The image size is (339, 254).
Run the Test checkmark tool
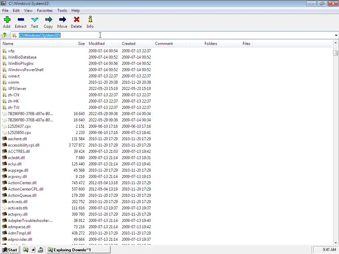[34, 20]
